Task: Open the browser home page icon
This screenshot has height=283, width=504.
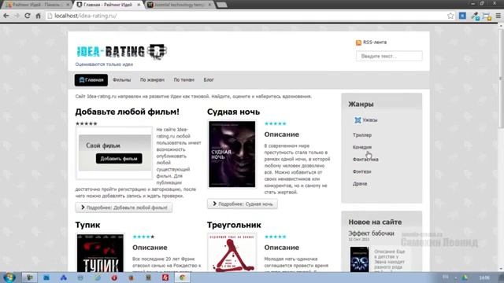Action: (x=38, y=16)
